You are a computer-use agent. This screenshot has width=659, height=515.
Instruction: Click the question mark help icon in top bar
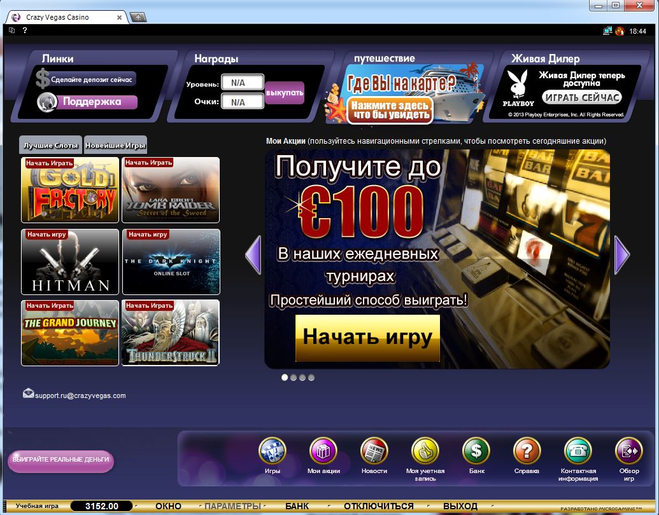pyautogui.click(x=25, y=31)
